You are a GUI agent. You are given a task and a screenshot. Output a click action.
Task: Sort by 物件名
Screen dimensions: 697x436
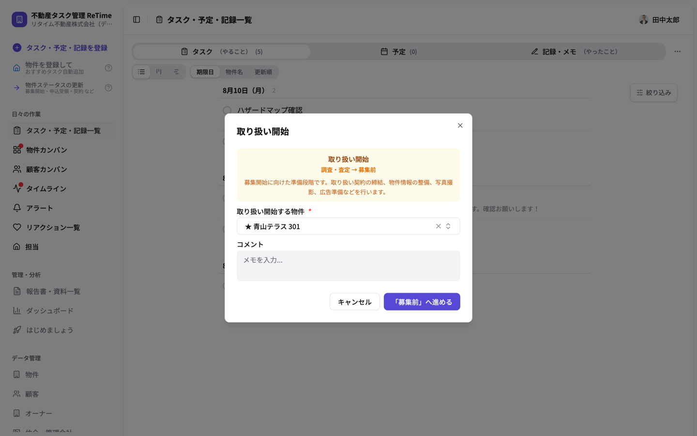click(x=234, y=72)
